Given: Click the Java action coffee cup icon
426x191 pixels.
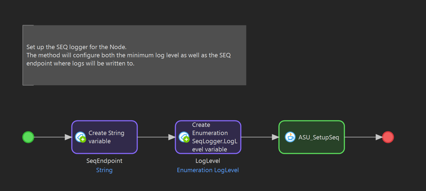Looking at the screenshot, I should [x=290, y=137].
